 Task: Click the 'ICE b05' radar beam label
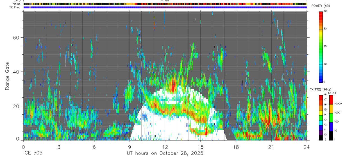[x=33, y=153]
